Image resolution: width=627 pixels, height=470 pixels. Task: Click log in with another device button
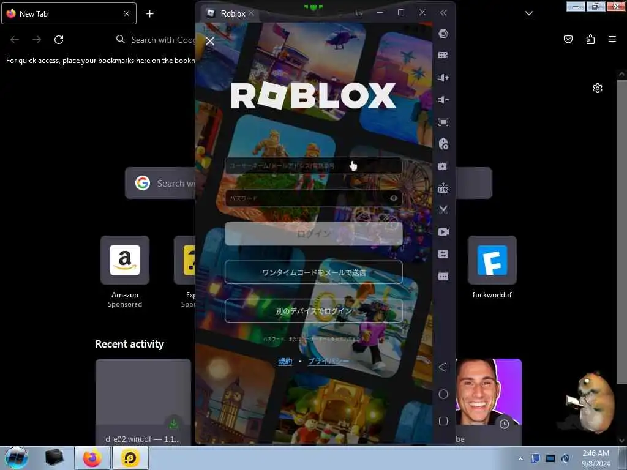[313, 310]
